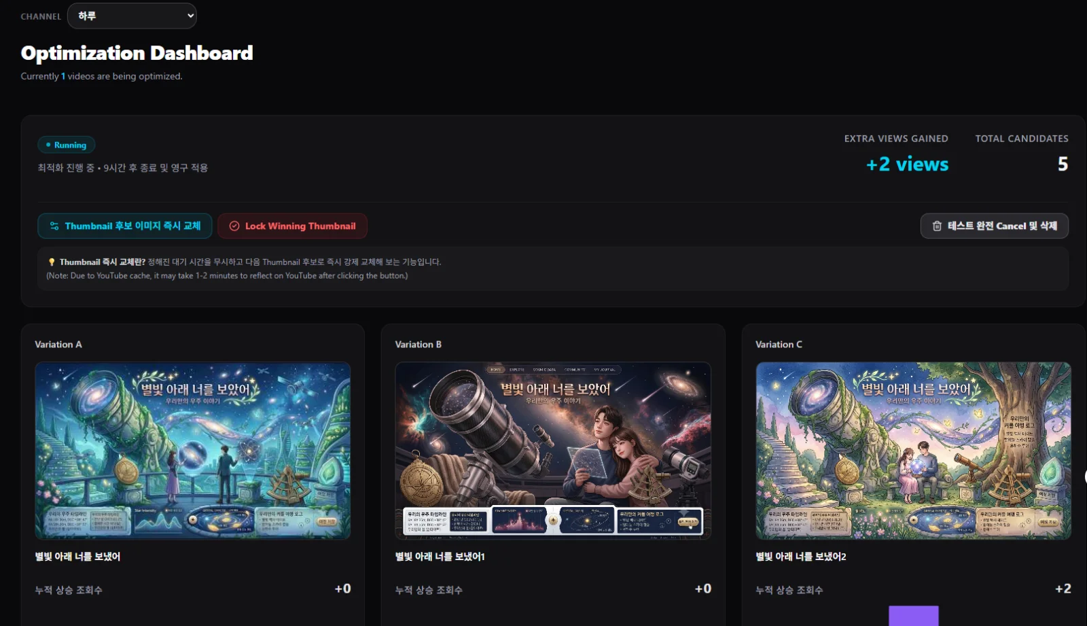Open the Variation C thumbnail image
The height and width of the screenshot is (626, 1087).
click(913, 451)
